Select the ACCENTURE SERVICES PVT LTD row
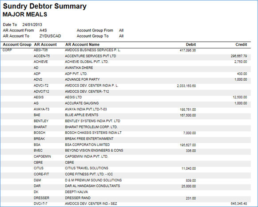The image size is (258, 207). pos(126,56)
